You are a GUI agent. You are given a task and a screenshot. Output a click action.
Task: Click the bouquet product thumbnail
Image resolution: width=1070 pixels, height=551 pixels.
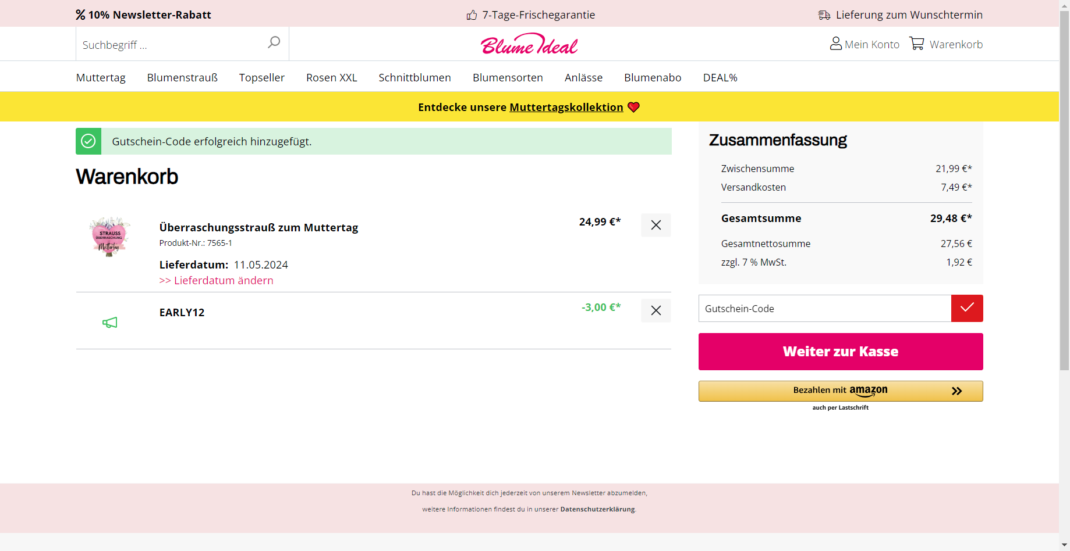[x=109, y=237]
